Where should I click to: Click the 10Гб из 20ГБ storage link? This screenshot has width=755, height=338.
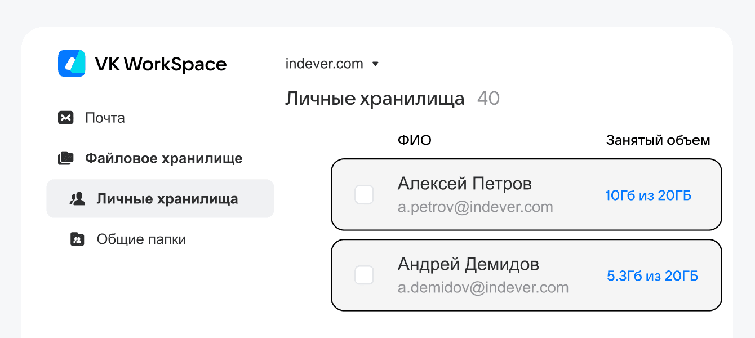point(648,195)
